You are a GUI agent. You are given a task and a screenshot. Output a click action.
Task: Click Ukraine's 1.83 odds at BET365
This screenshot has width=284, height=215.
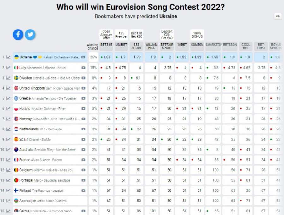106,57
